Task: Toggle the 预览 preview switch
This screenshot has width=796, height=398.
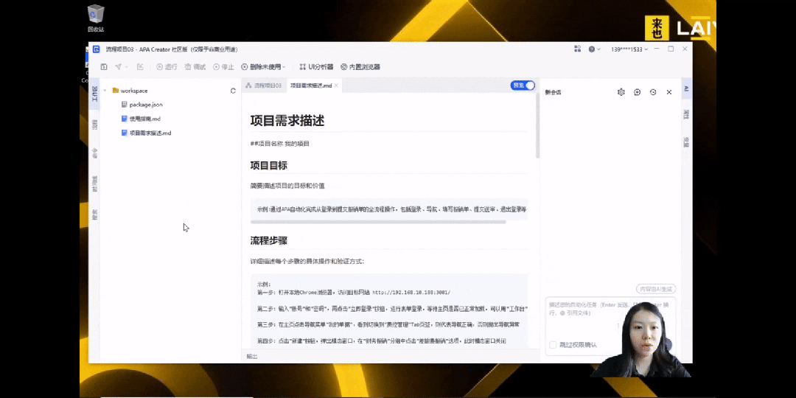Action: [x=523, y=85]
